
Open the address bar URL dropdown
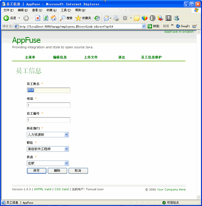[144, 26]
